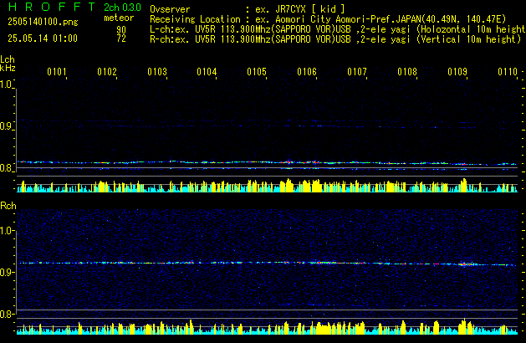Click the Lch tall yellow level peak near 0109

pyautogui.click(x=463, y=185)
